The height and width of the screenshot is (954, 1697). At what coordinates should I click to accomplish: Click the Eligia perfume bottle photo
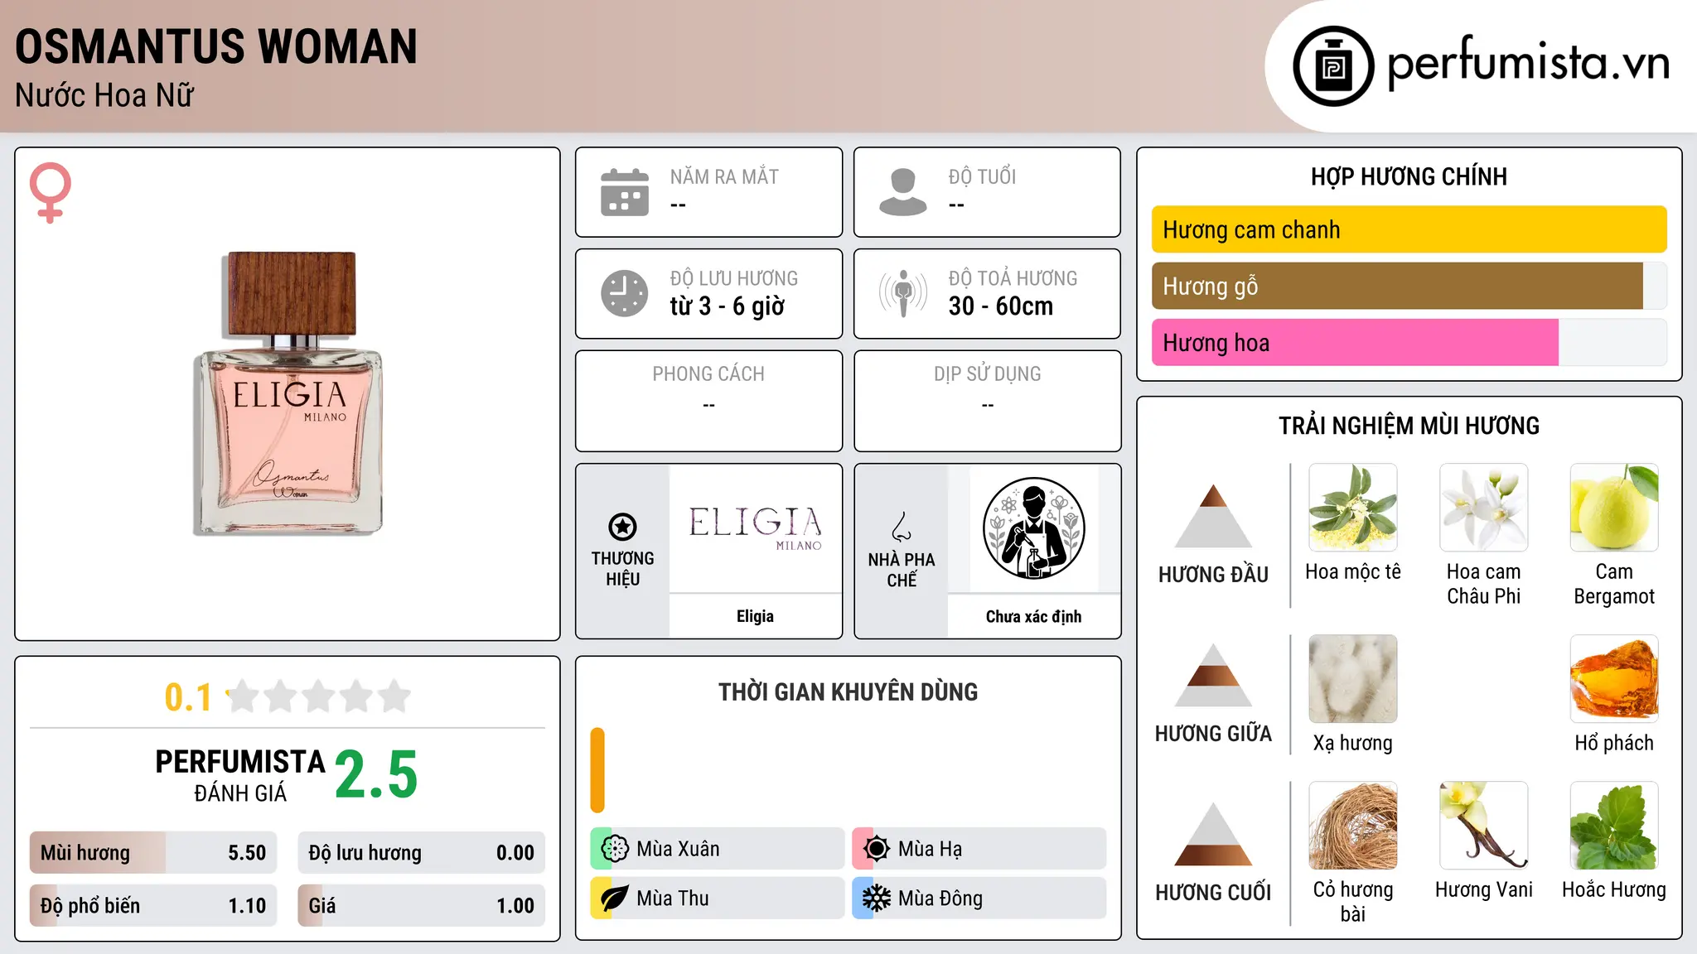pyautogui.click(x=288, y=393)
